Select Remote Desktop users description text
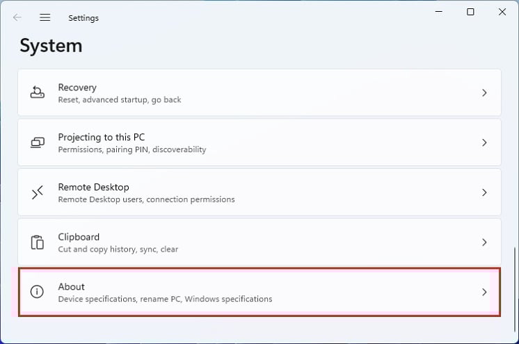 click(146, 199)
